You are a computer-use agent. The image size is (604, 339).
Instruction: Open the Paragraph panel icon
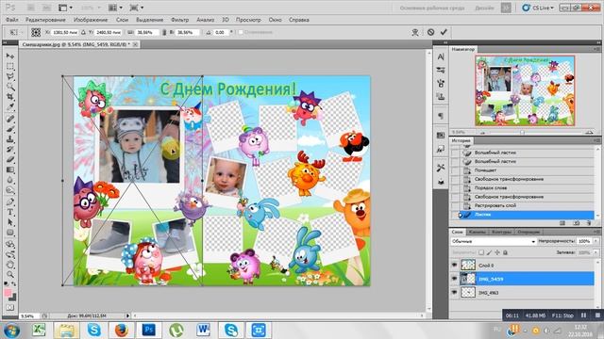[x=441, y=116]
